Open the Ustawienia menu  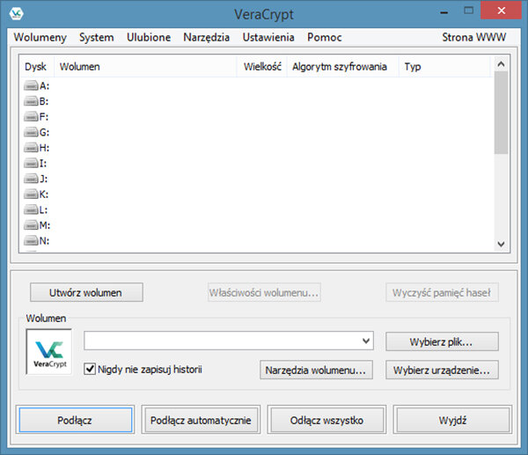point(268,37)
